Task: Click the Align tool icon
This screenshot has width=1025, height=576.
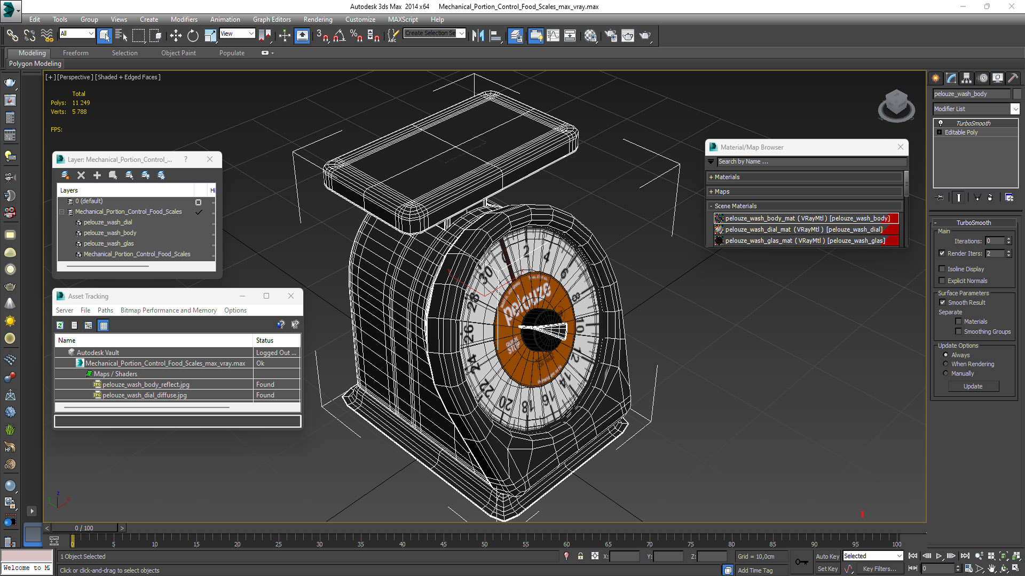Action: (x=495, y=36)
